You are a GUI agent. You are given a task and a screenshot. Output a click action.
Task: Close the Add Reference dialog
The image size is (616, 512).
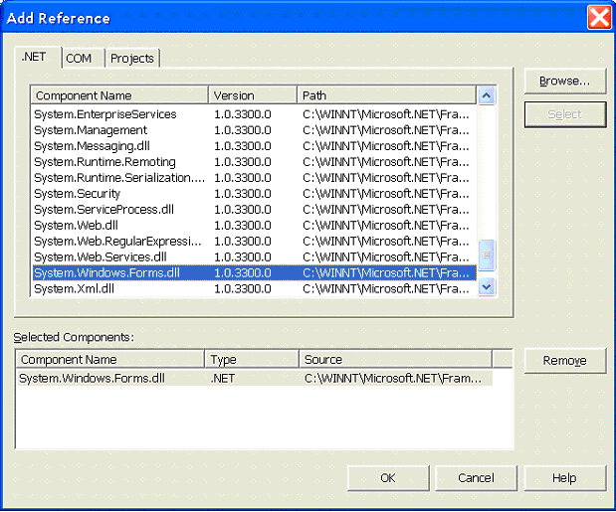coord(599,18)
